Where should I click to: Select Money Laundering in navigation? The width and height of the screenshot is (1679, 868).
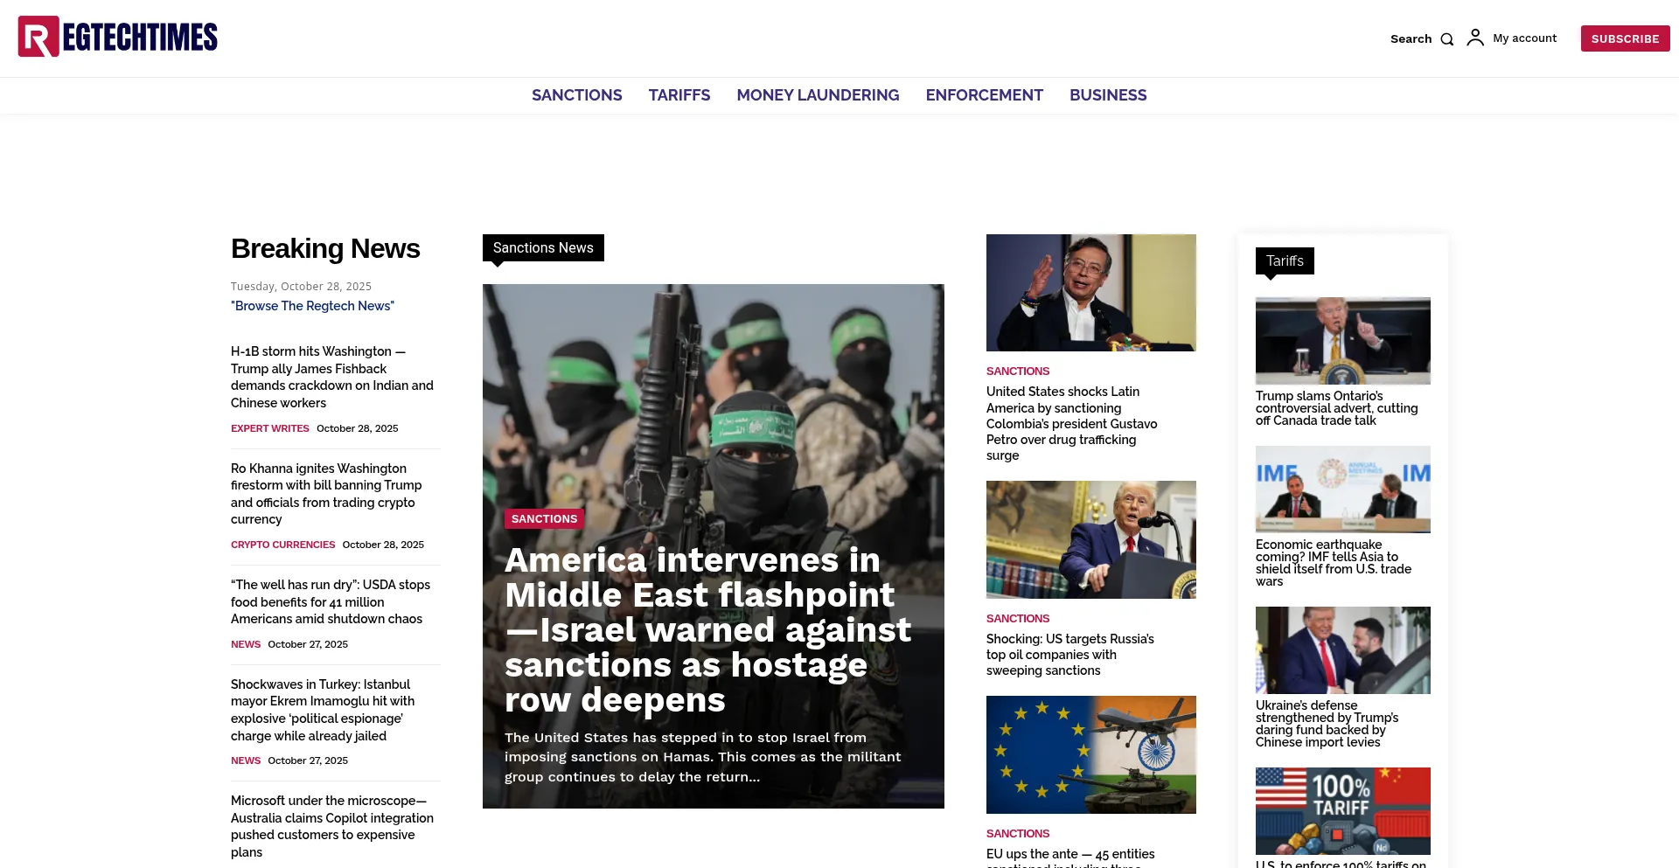[818, 95]
